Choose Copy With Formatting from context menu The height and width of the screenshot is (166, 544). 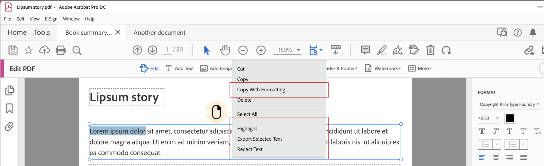(261, 90)
